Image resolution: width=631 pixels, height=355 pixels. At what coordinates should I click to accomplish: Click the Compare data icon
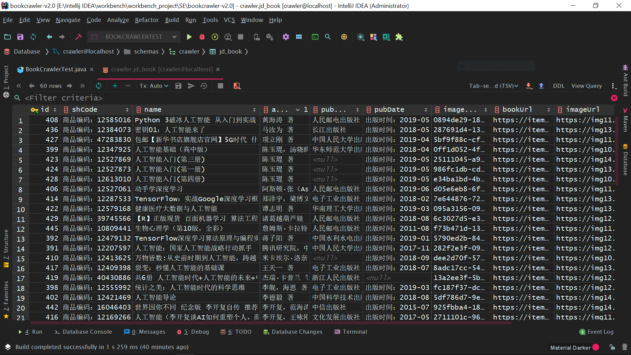coord(237,86)
